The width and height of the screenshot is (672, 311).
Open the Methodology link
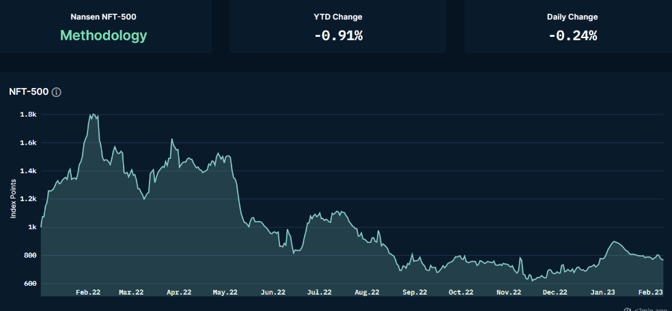point(103,35)
